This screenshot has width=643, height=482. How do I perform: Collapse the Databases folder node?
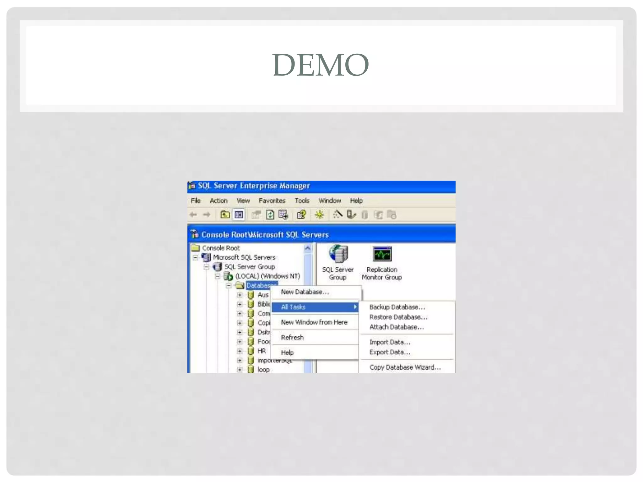point(229,286)
